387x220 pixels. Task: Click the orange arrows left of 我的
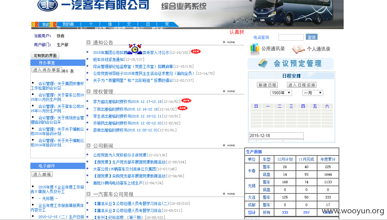click(35, 24)
